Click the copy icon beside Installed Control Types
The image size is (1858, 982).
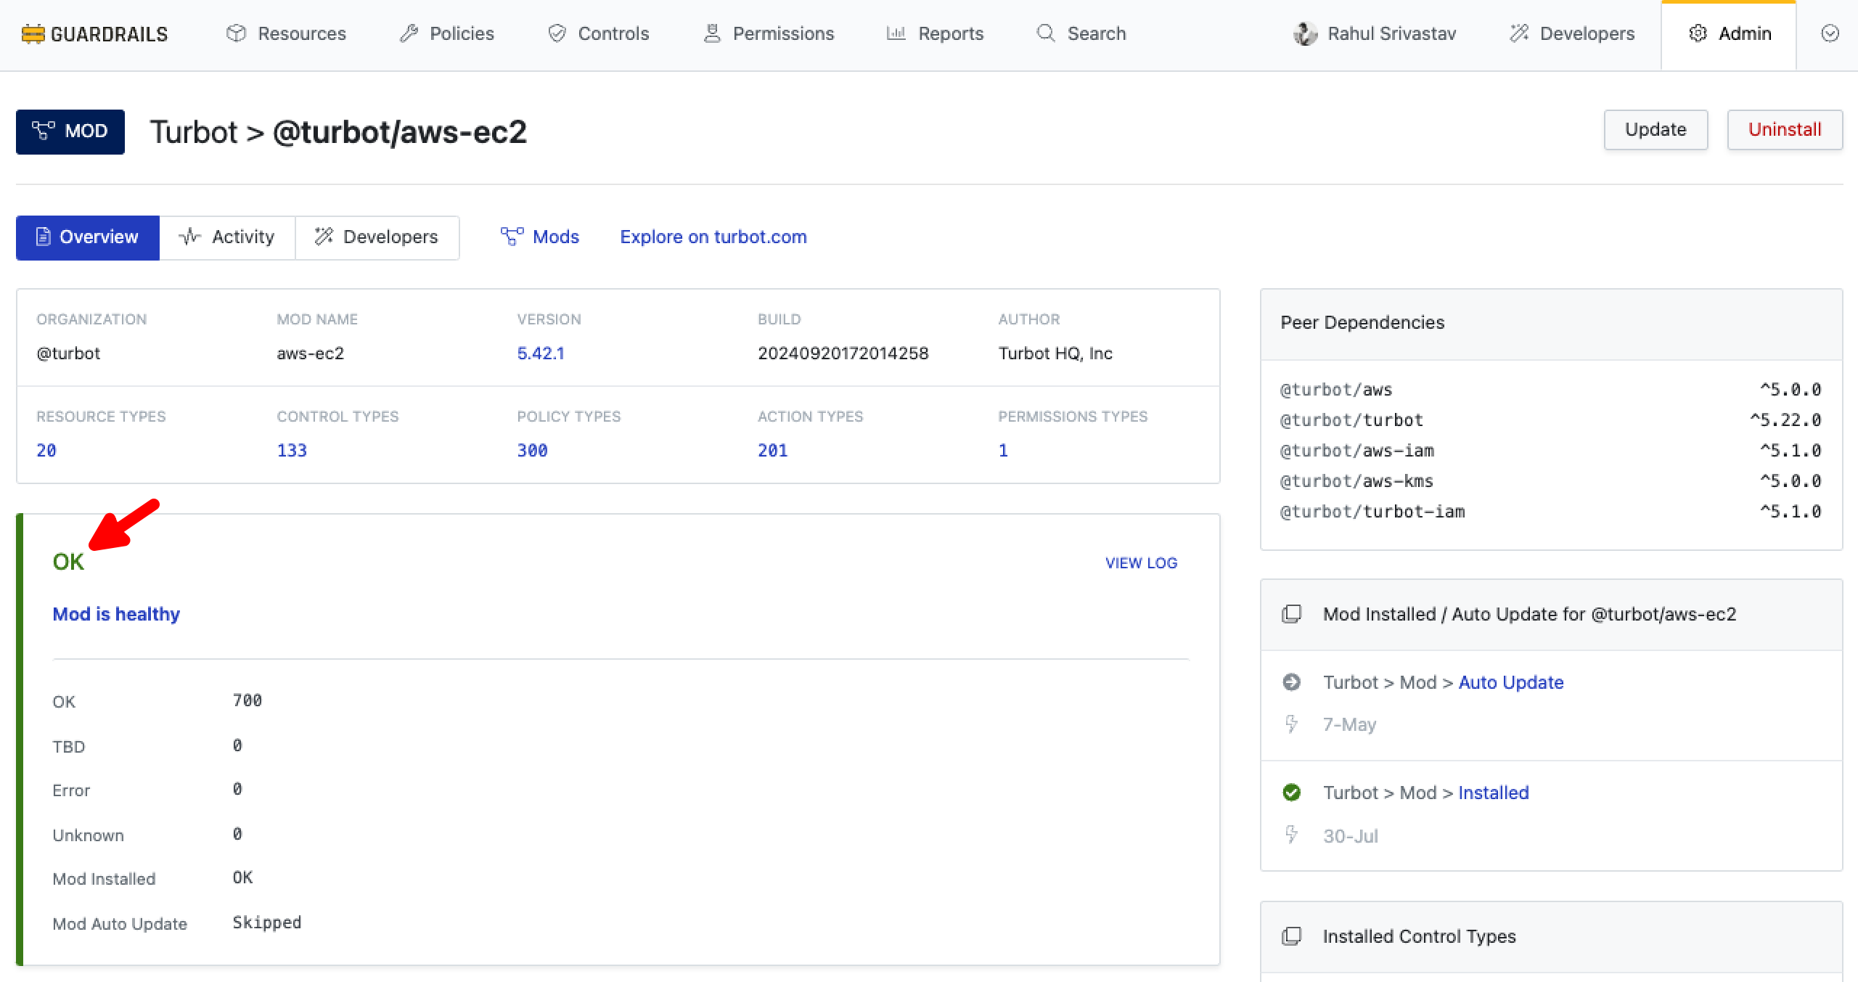point(1291,936)
